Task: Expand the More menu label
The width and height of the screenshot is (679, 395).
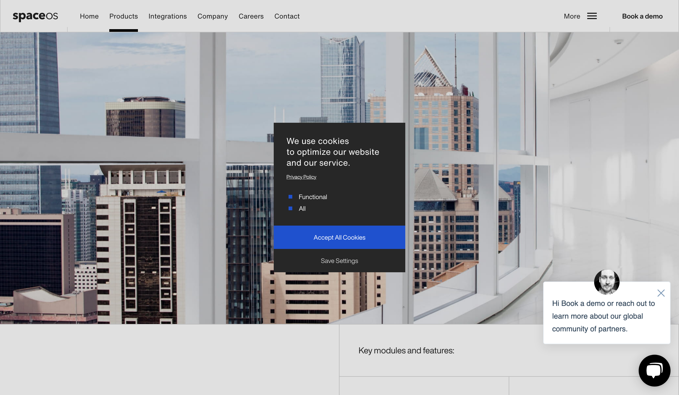Action: pyautogui.click(x=572, y=16)
